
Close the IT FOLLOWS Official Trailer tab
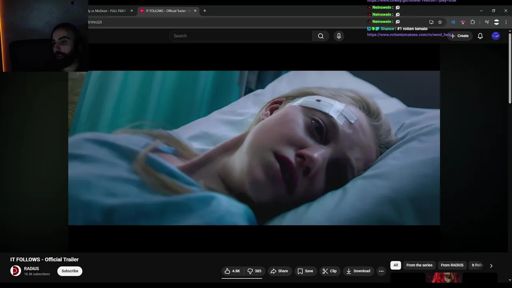[x=195, y=11]
